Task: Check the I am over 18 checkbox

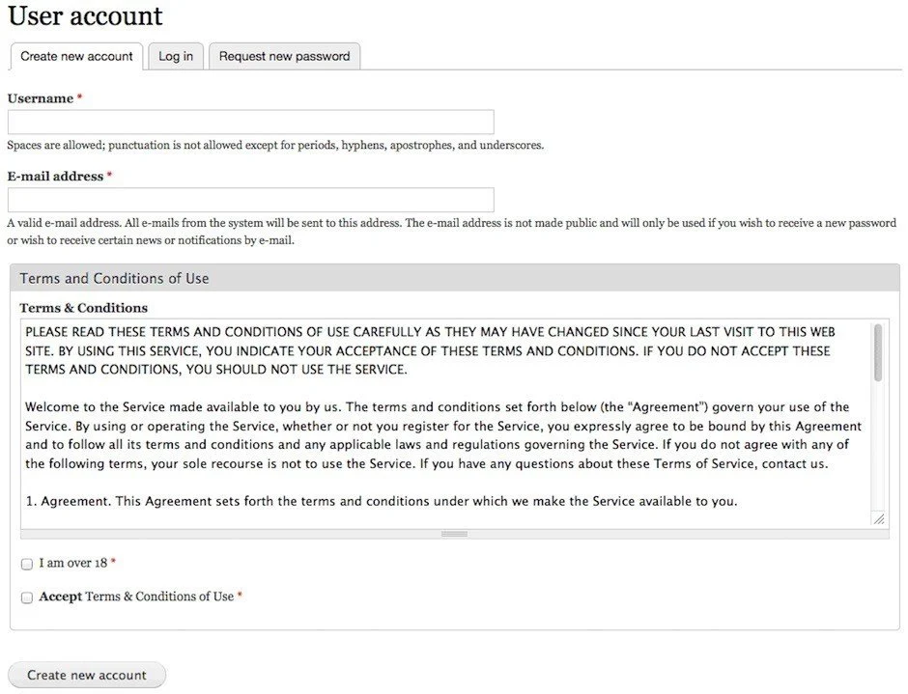Action: [x=26, y=564]
